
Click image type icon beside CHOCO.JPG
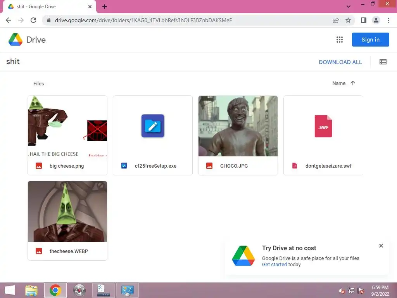point(209,166)
